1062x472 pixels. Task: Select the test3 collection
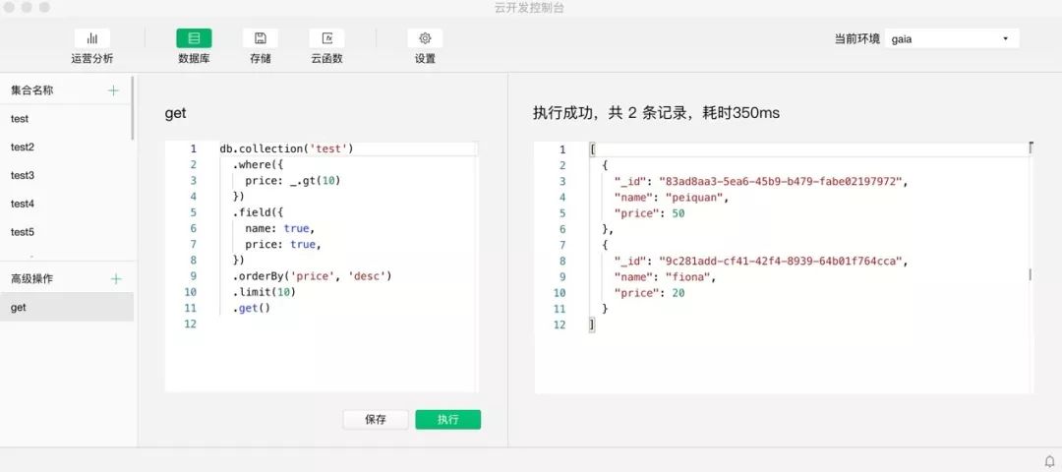click(x=67, y=175)
